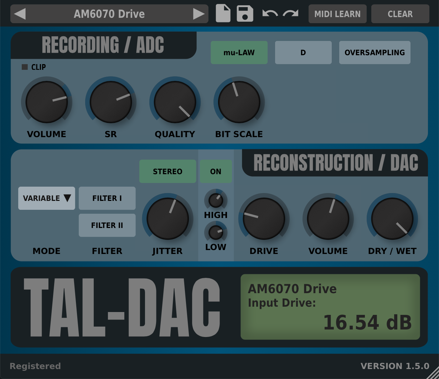The image size is (439, 379).
Task: Adjust the JITTER knob
Action: point(167,218)
